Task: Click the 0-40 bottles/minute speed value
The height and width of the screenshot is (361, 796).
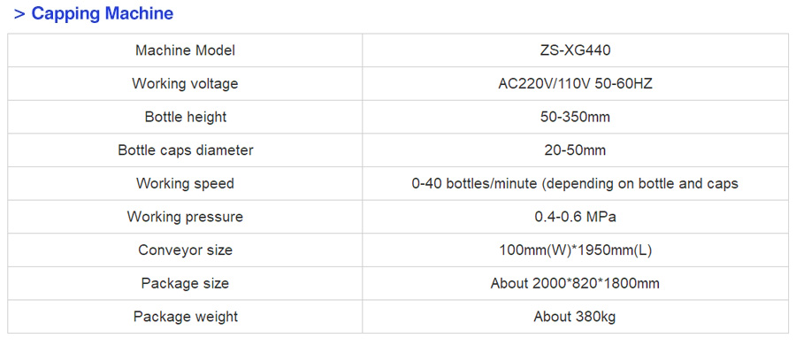Action: [x=575, y=184]
